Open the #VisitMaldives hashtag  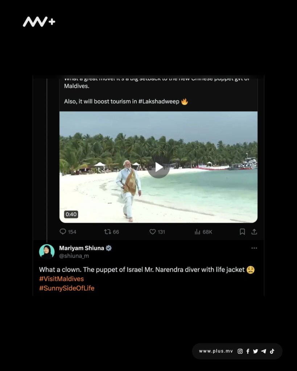point(61,279)
